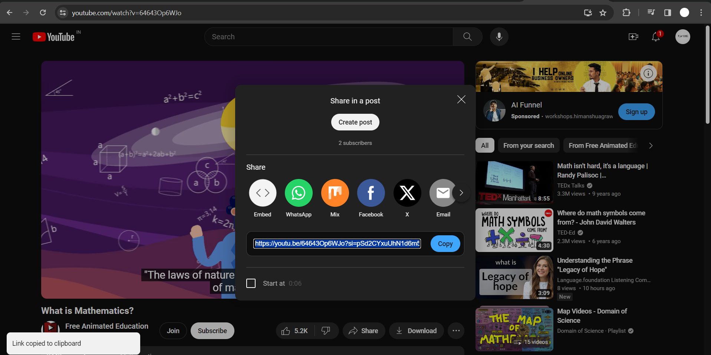711x355 pixels.
Task: Open the Where do math symbols thumbnail
Action: 514,230
